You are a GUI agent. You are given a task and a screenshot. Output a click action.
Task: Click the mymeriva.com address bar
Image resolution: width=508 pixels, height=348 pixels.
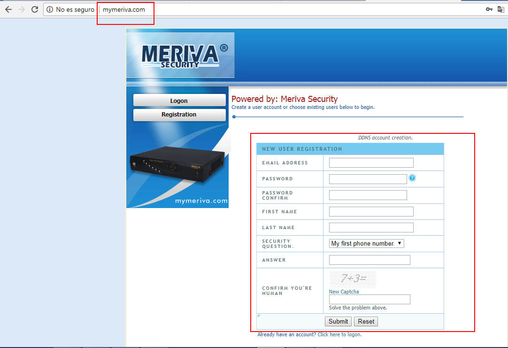[x=124, y=10]
